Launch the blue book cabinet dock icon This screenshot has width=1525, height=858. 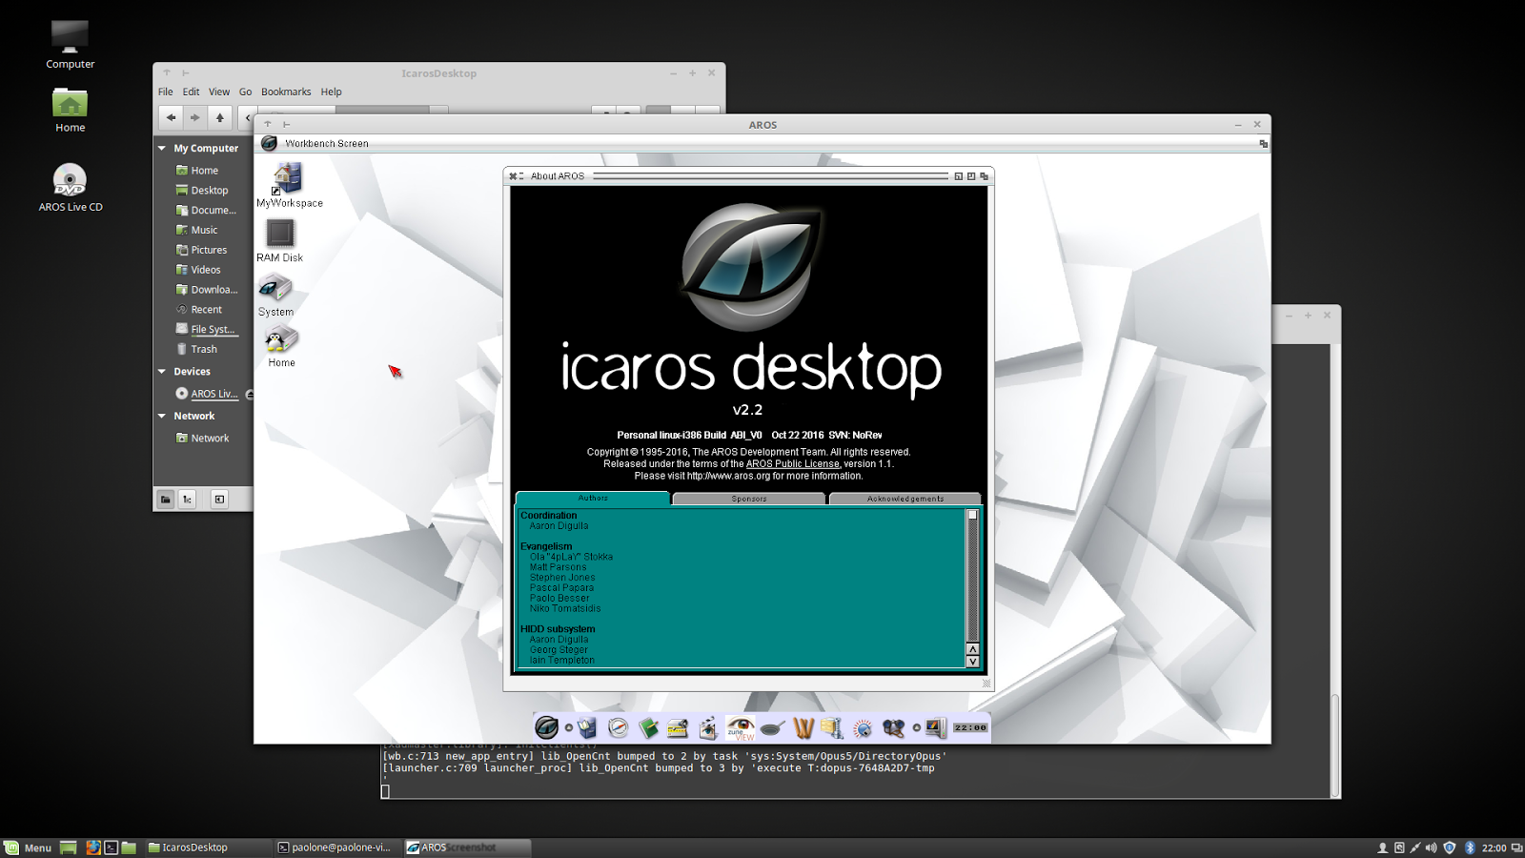[x=587, y=728]
